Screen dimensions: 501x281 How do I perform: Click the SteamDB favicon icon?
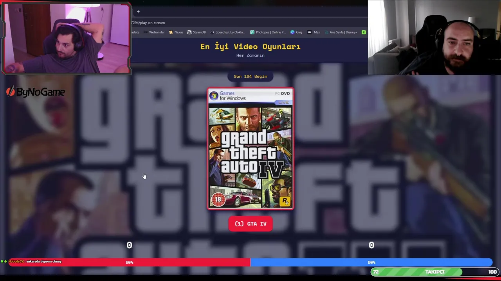(x=189, y=32)
